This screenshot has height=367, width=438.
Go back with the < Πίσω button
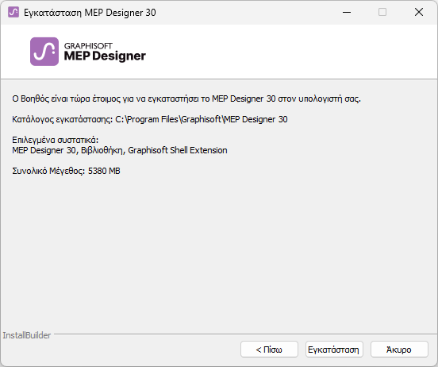pos(269,349)
